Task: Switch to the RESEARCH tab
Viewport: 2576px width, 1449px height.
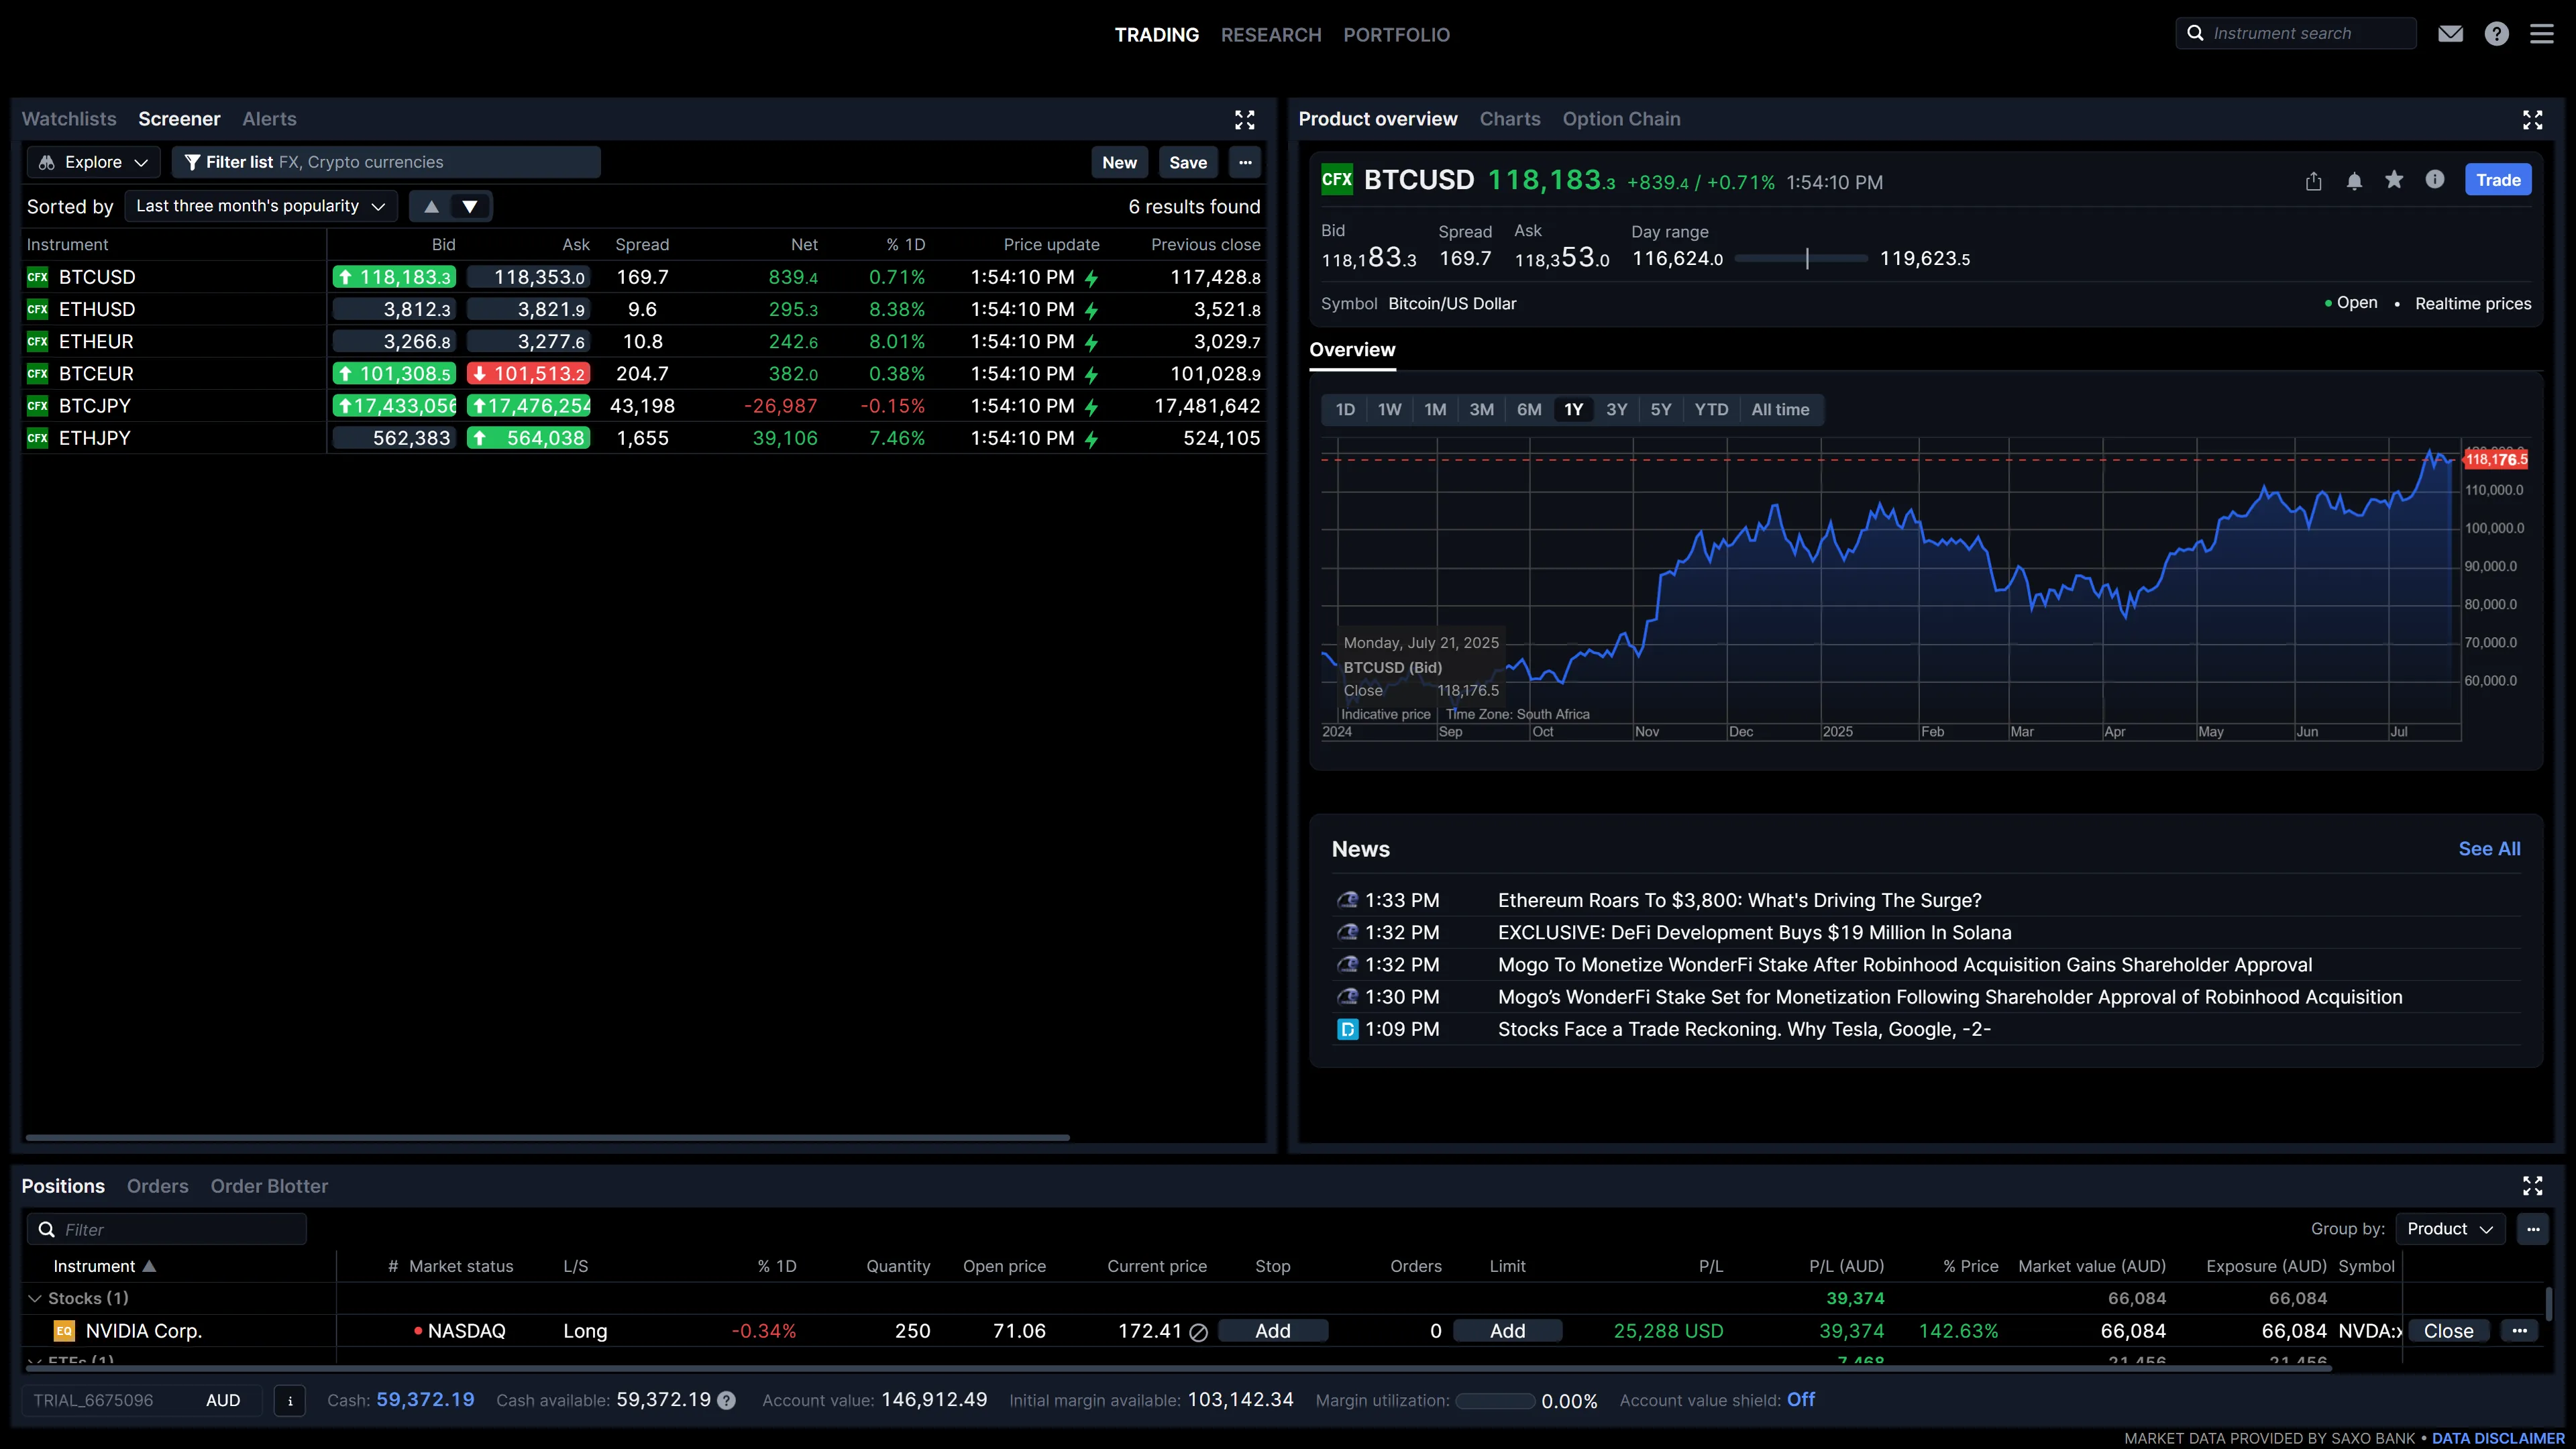Action: [1270, 35]
